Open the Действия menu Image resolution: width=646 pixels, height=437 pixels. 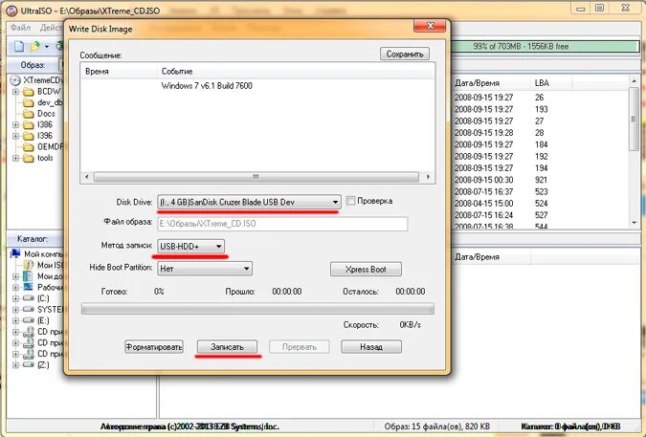pyautogui.click(x=51, y=28)
